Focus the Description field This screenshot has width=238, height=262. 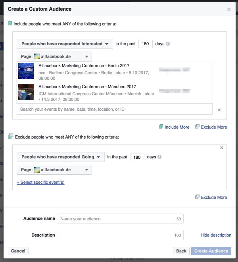click(121, 235)
